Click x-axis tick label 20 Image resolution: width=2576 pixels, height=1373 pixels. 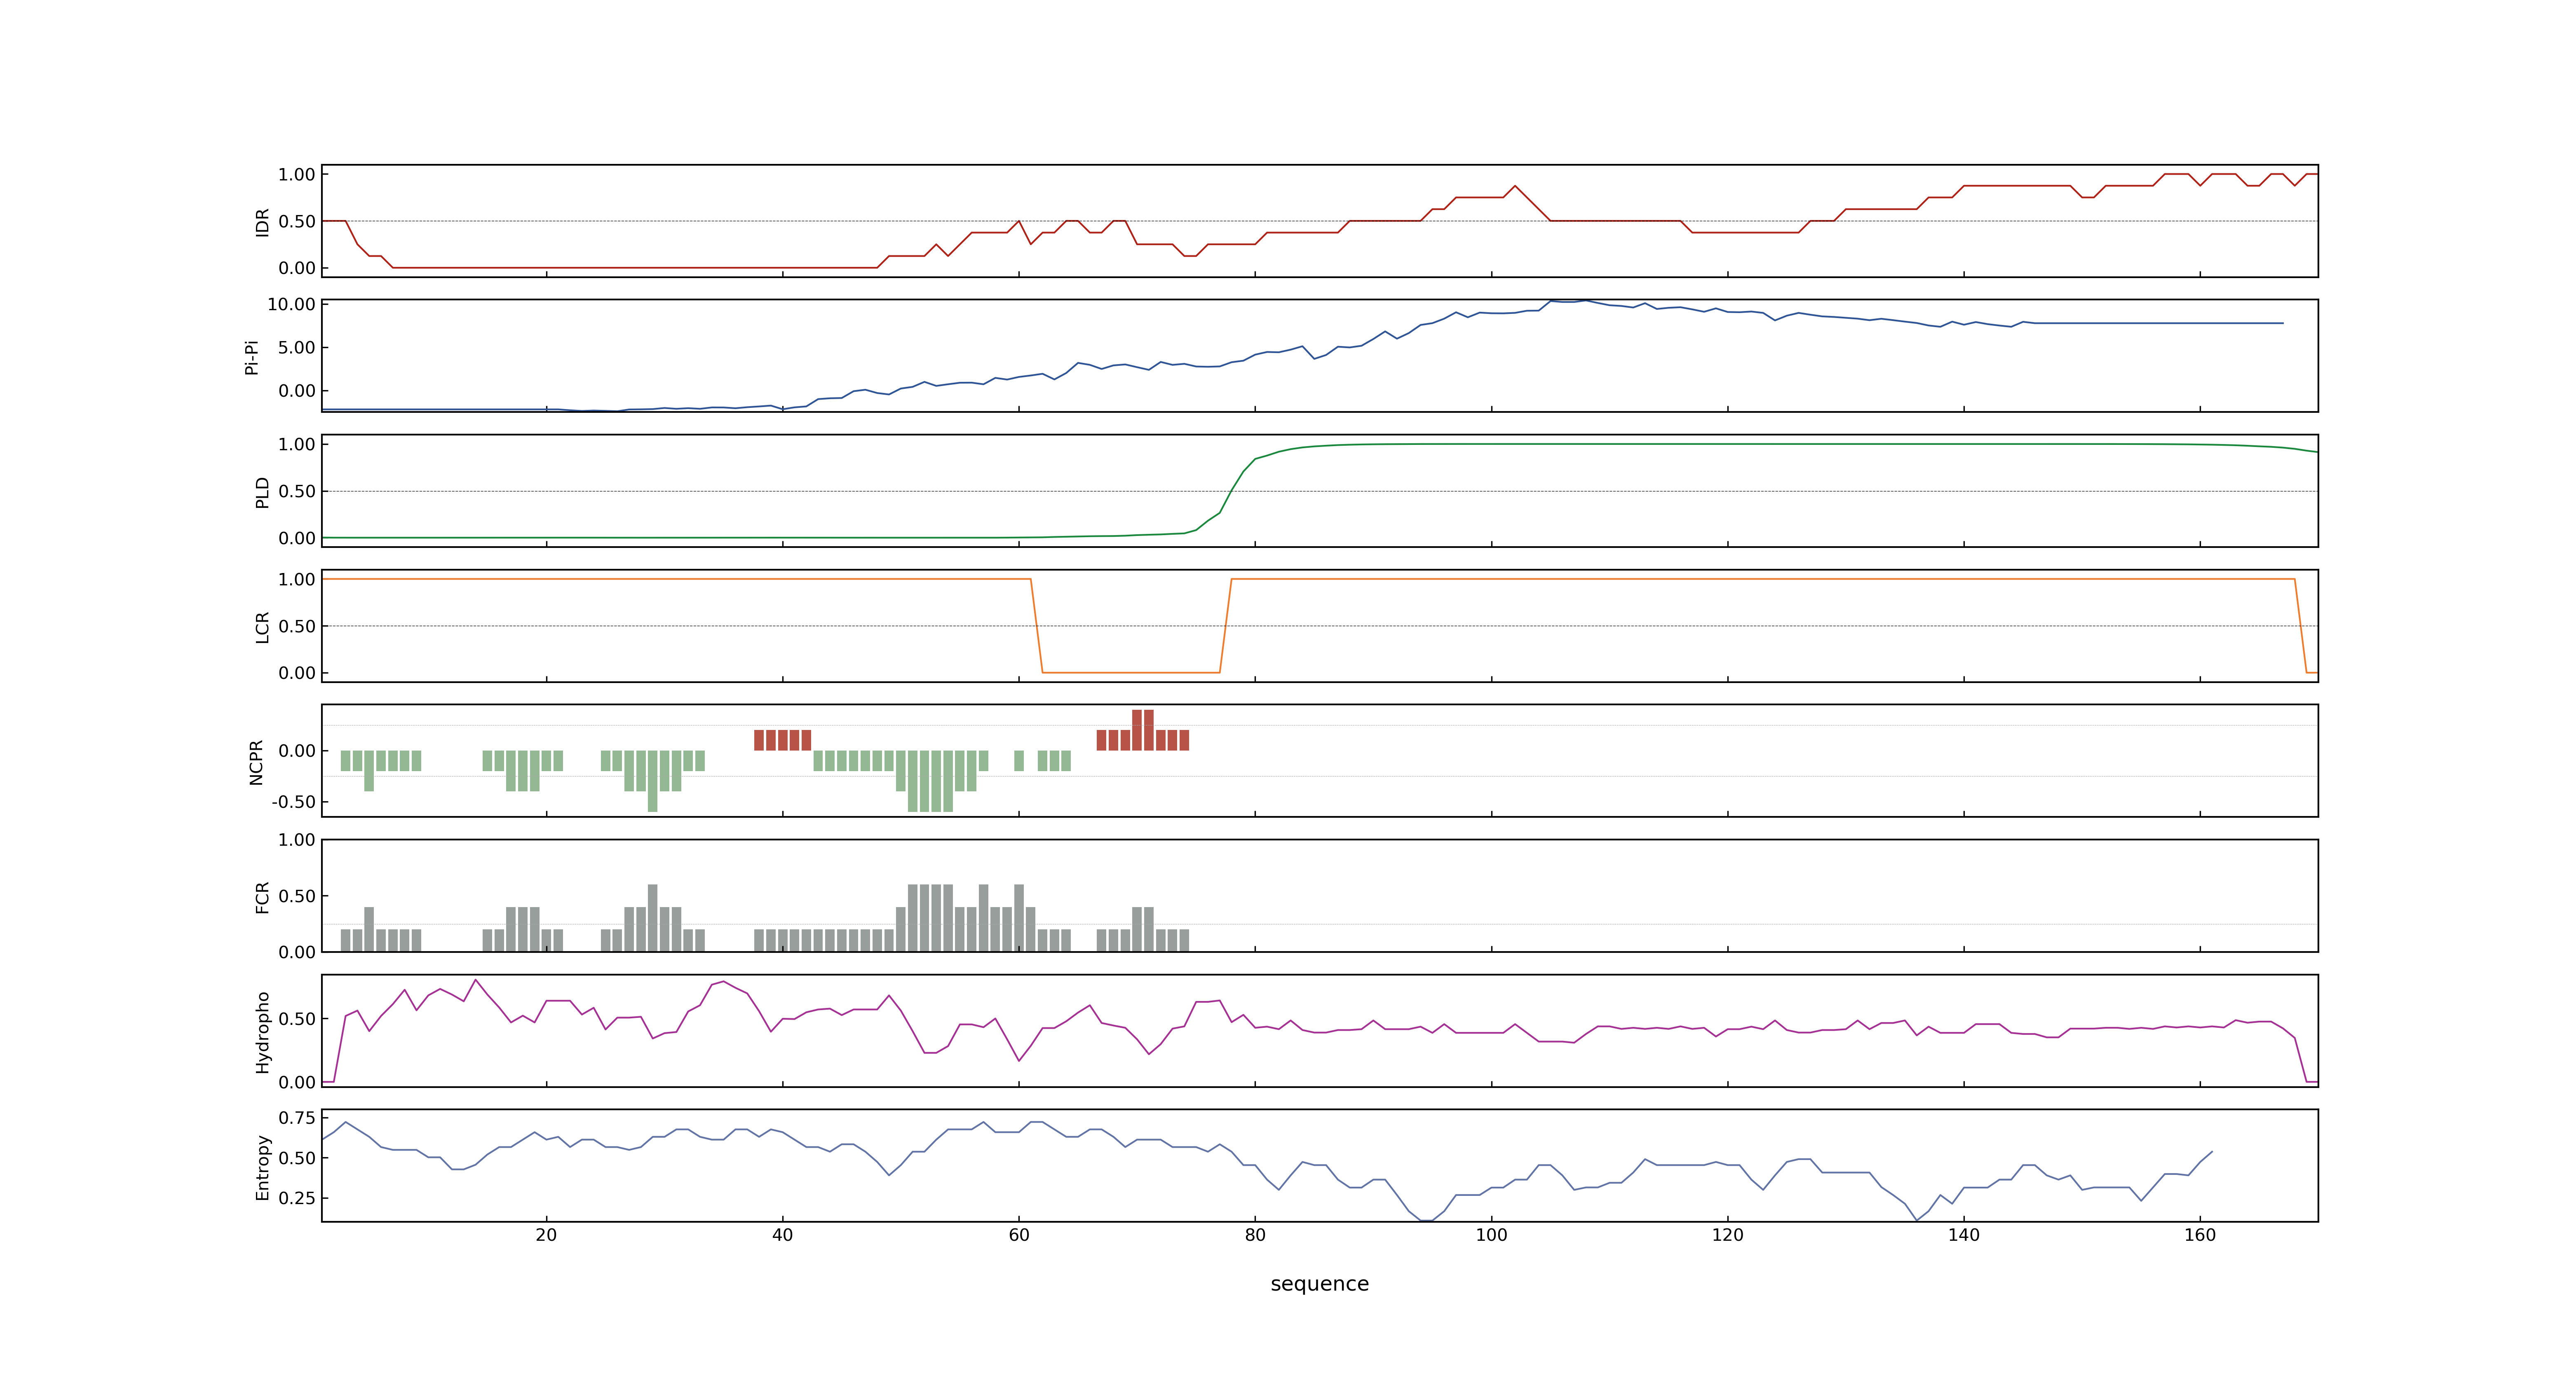point(546,1234)
